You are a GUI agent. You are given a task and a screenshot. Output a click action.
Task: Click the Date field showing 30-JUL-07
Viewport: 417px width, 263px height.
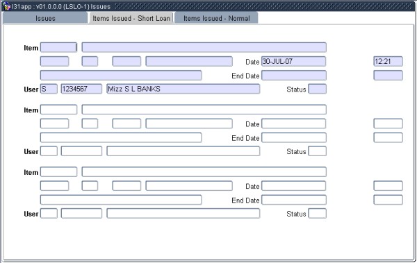click(293, 61)
